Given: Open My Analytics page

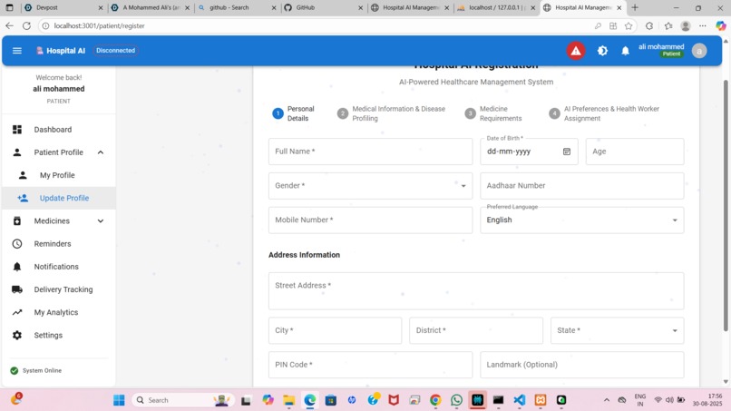Looking at the screenshot, I should [59, 312].
